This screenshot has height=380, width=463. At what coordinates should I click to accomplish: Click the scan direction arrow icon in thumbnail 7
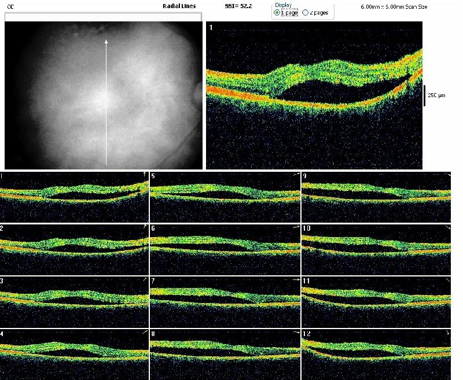click(x=296, y=279)
